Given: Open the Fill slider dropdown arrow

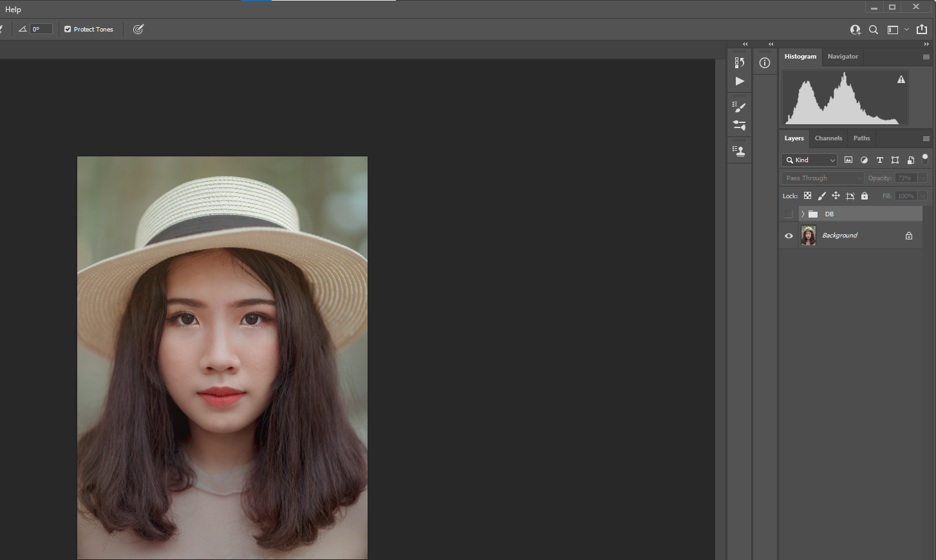Looking at the screenshot, I should tap(922, 196).
